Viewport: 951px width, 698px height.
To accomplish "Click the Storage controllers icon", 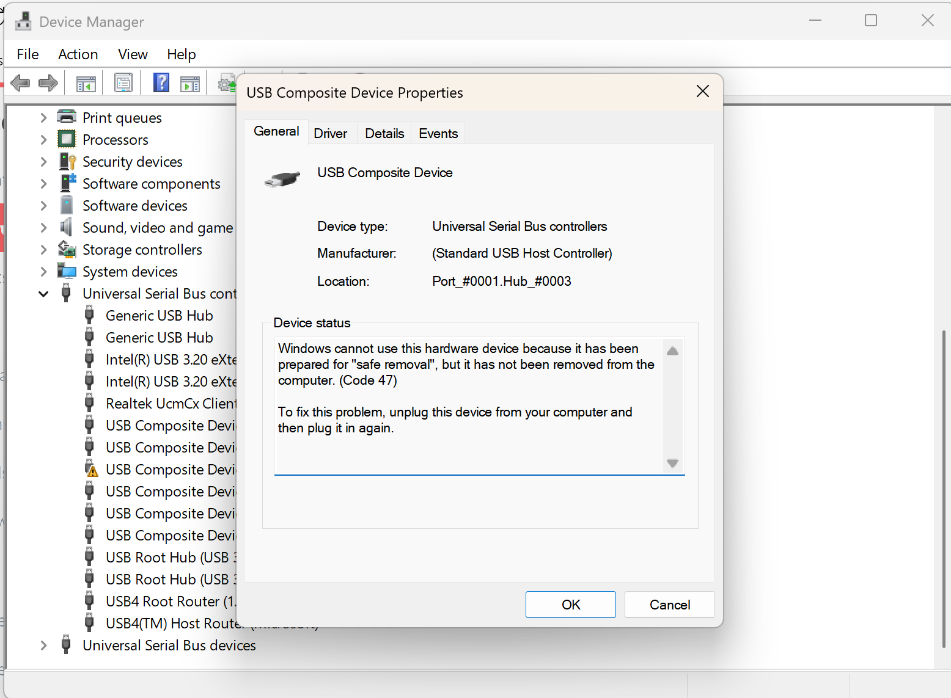I will tap(67, 249).
